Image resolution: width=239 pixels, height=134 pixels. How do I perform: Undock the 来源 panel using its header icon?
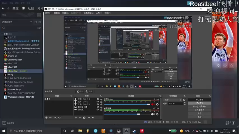click(x=101, y=96)
